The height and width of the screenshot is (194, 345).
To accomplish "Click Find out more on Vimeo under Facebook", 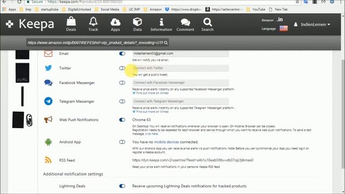I will (150, 93).
